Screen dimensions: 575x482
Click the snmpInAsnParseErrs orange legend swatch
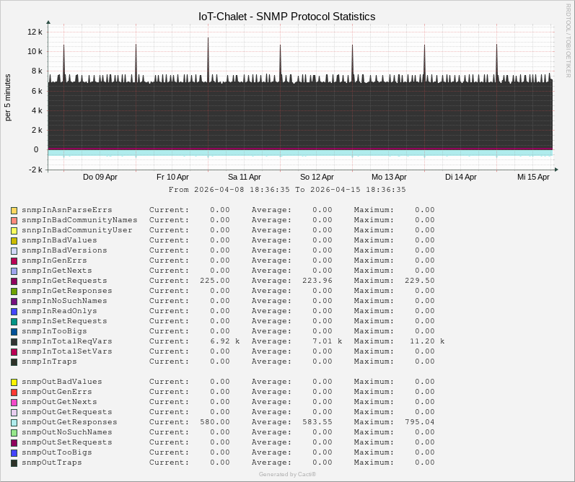click(14, 210)
